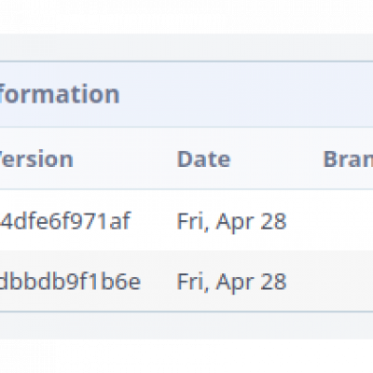The height and width of the screenshot is (373, 373).
Task: Click the divider line below the column headers
Action: pos(186,189)
